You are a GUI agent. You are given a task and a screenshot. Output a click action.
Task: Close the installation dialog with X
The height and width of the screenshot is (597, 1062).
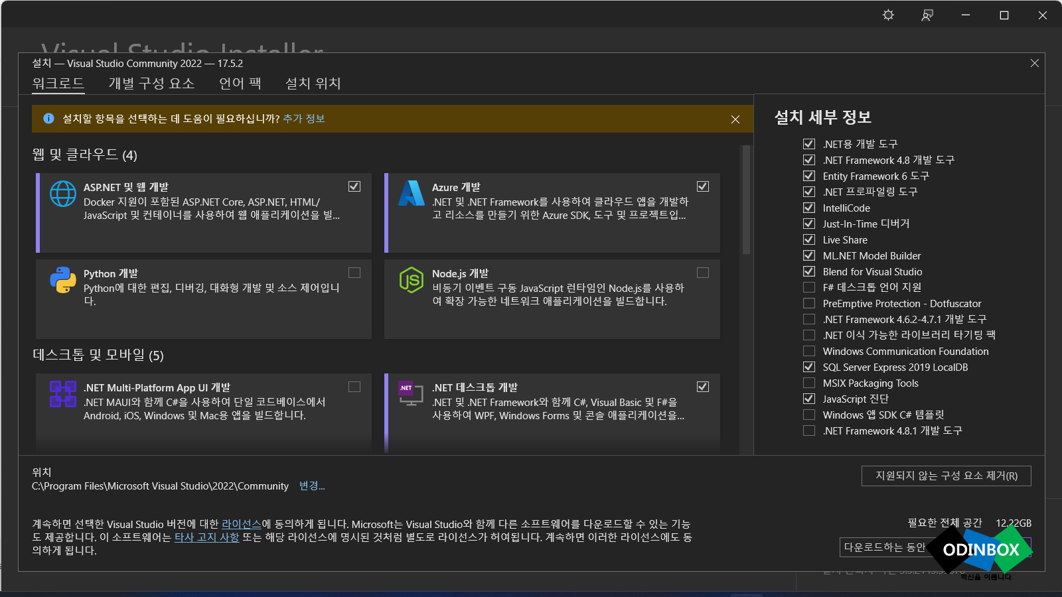click(1035, 63)
